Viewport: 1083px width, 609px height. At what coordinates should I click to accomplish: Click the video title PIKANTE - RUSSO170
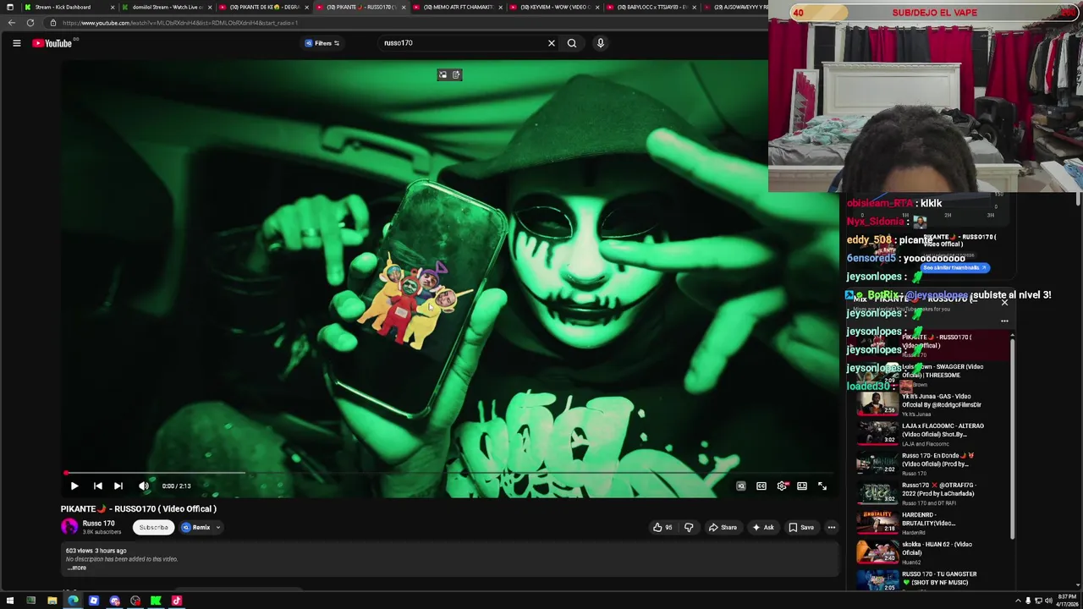coord(139,509)
